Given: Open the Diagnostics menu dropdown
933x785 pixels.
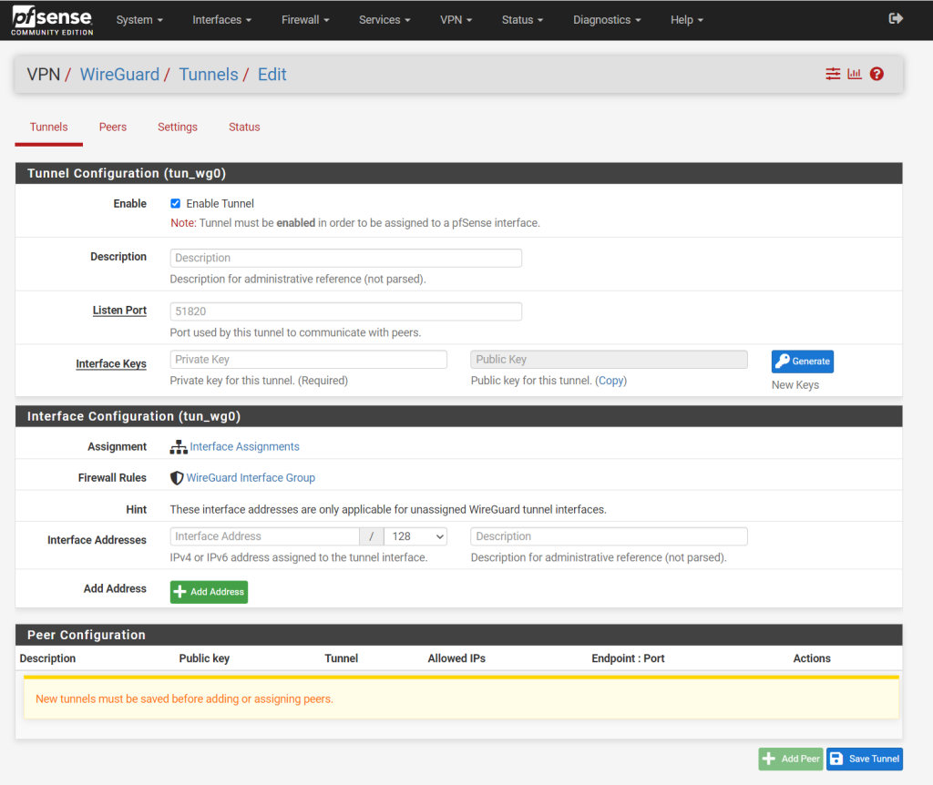Looking at the screenshot, I should tap(607, 20).
